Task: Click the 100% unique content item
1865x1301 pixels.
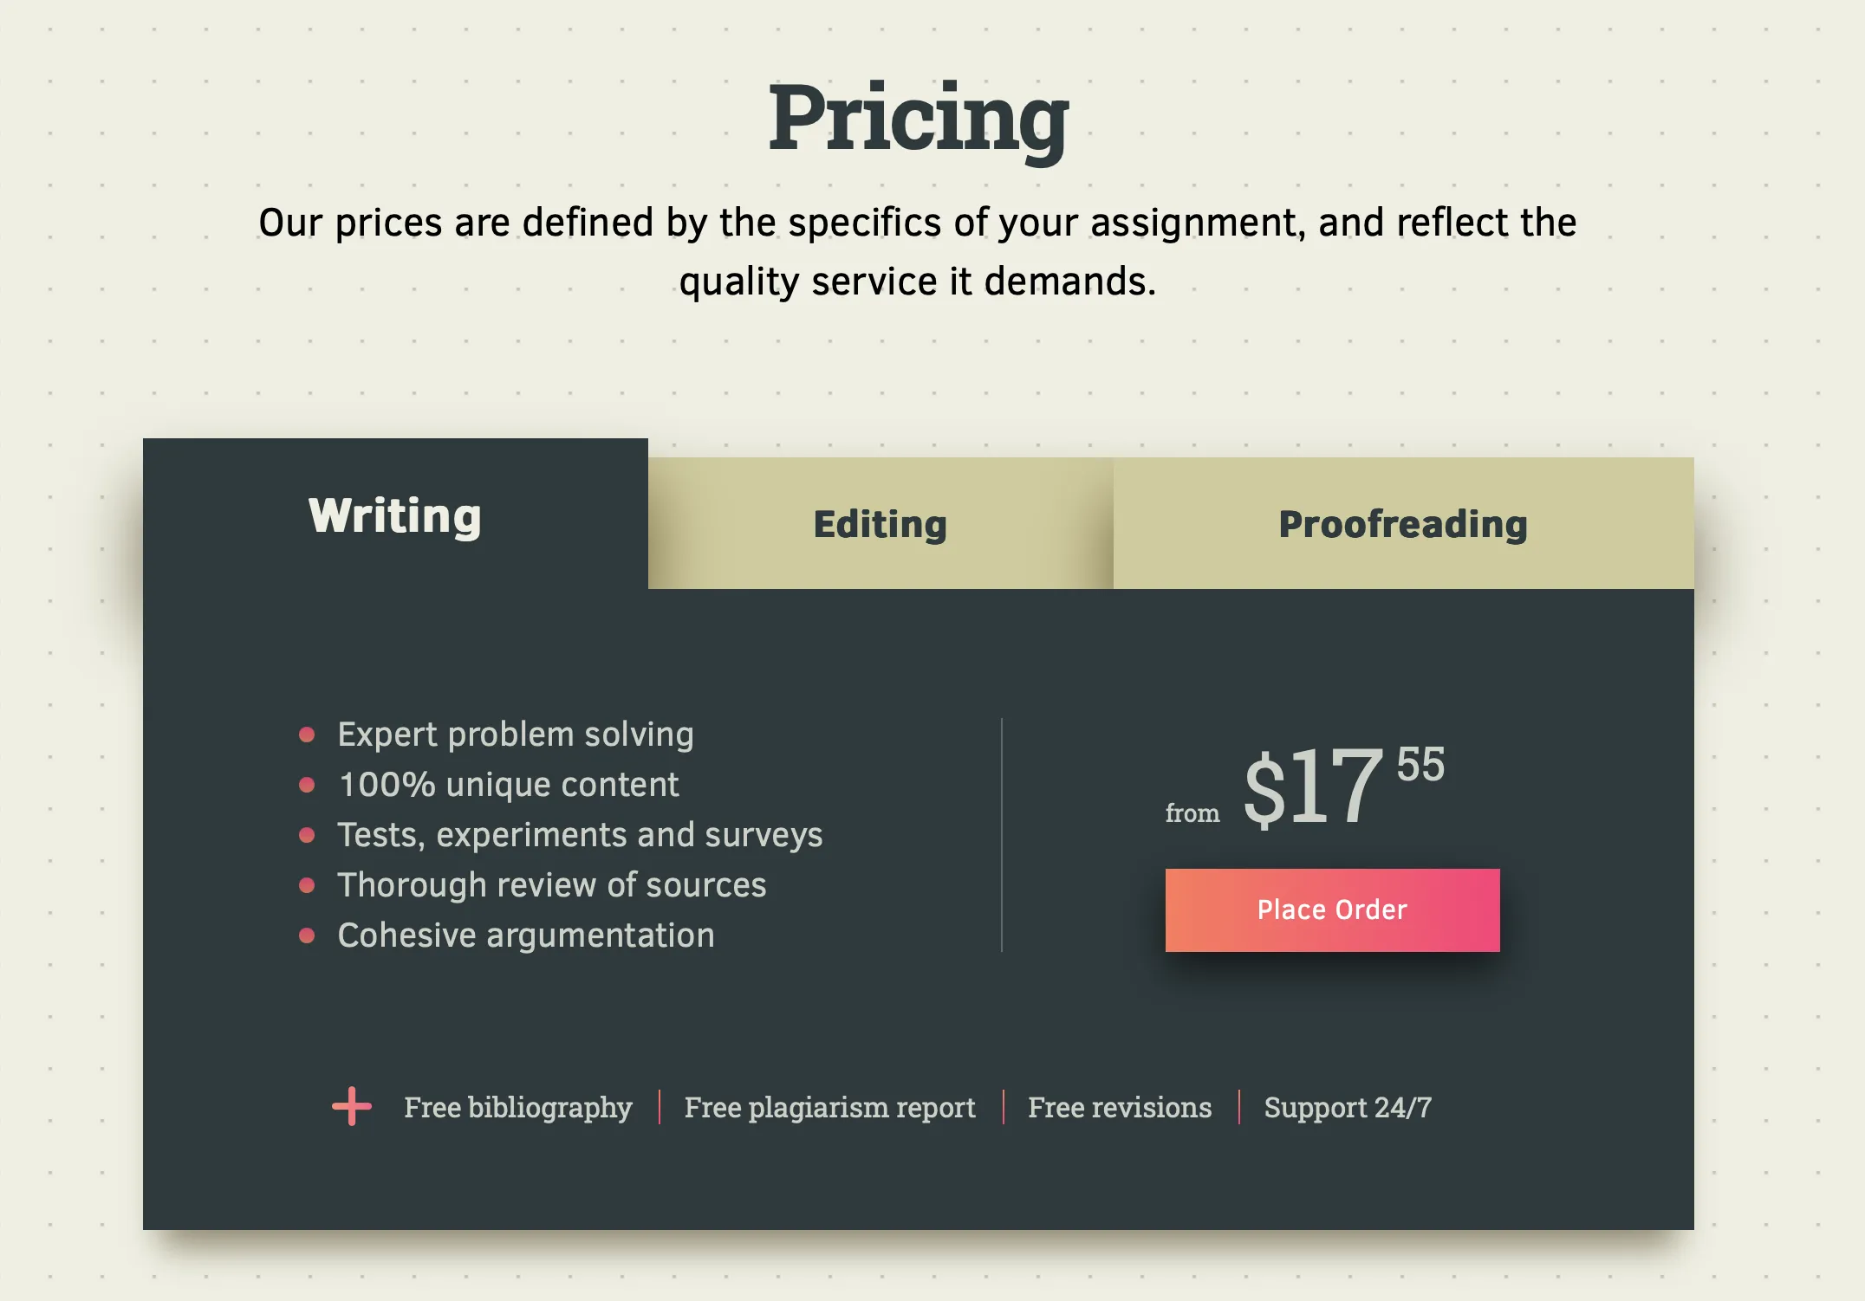Action: coord(509,785)
